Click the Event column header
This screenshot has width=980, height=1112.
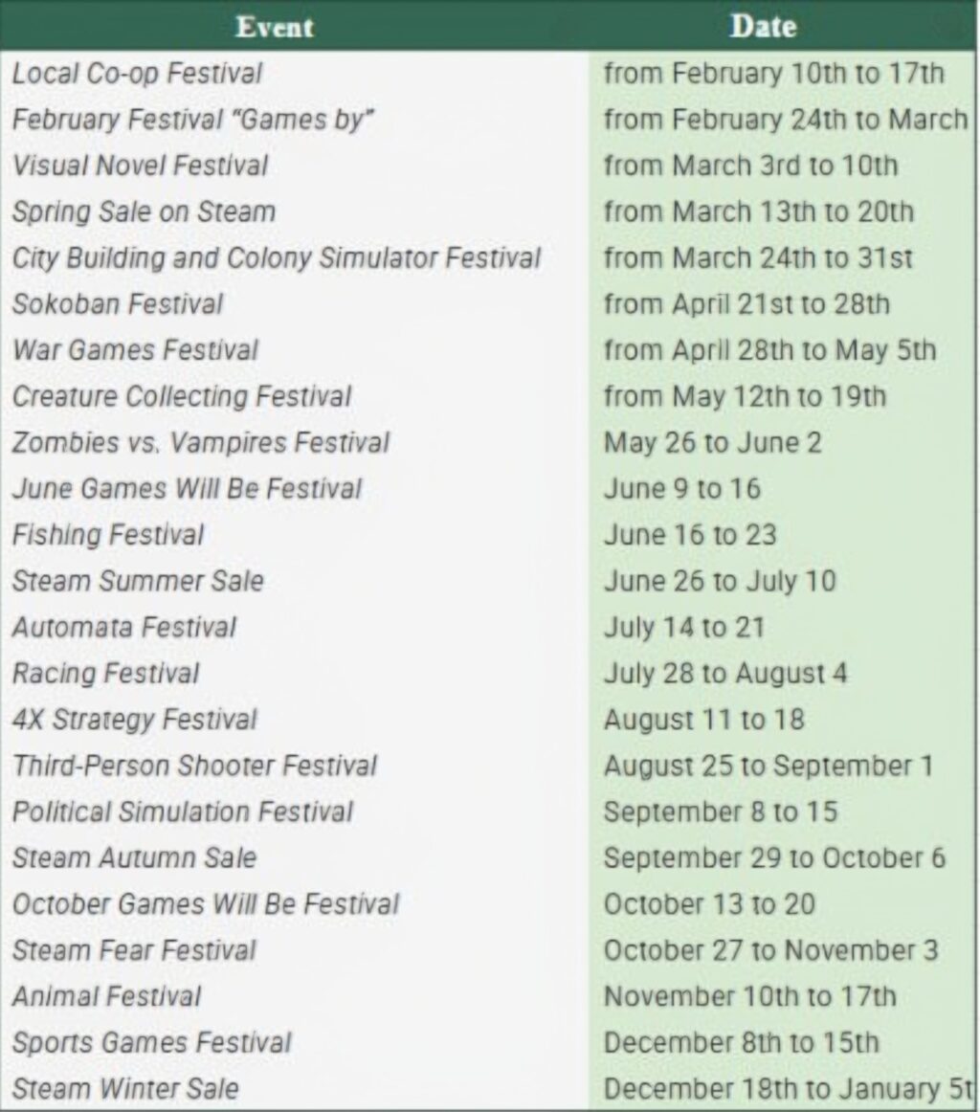[x=275, y=26]
